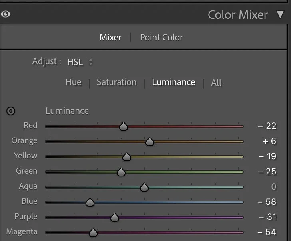
Task: Click the Red value field showing – 22
Action: click(x=267, y=126)
